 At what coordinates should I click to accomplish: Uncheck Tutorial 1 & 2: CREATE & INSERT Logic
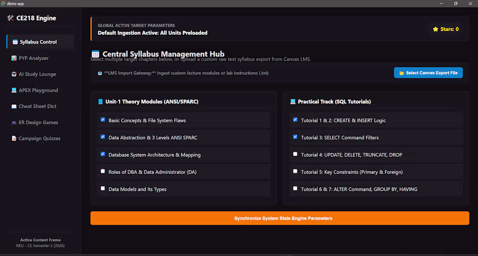[295, 120]
